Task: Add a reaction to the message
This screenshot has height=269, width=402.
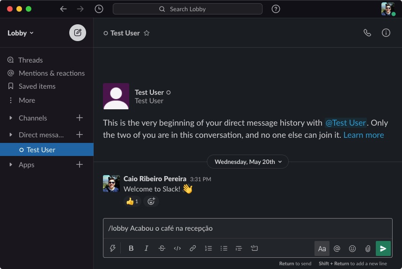Action: coord(151,201)
